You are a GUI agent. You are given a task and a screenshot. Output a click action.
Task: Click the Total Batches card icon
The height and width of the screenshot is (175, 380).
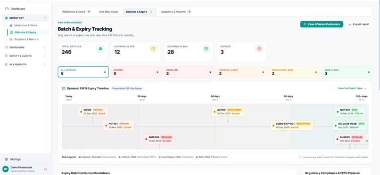pos(100,48)
